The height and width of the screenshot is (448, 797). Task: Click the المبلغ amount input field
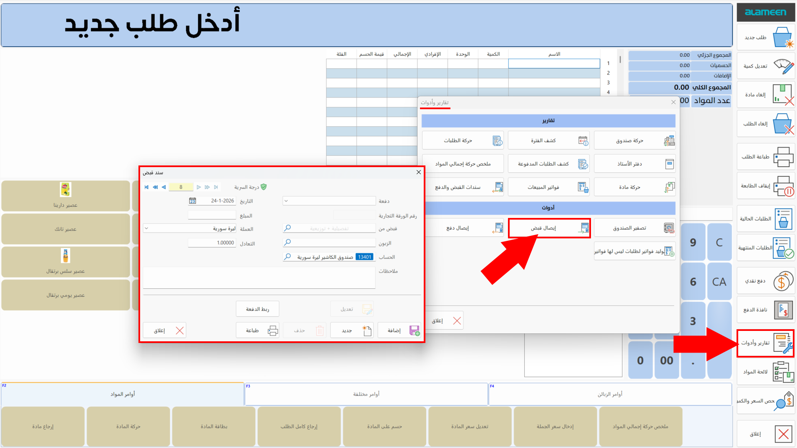[x=212, y=215]
